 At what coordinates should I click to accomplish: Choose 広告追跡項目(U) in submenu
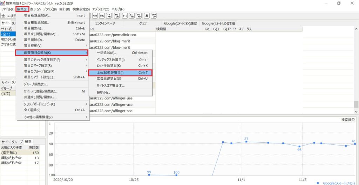point(121,78)
